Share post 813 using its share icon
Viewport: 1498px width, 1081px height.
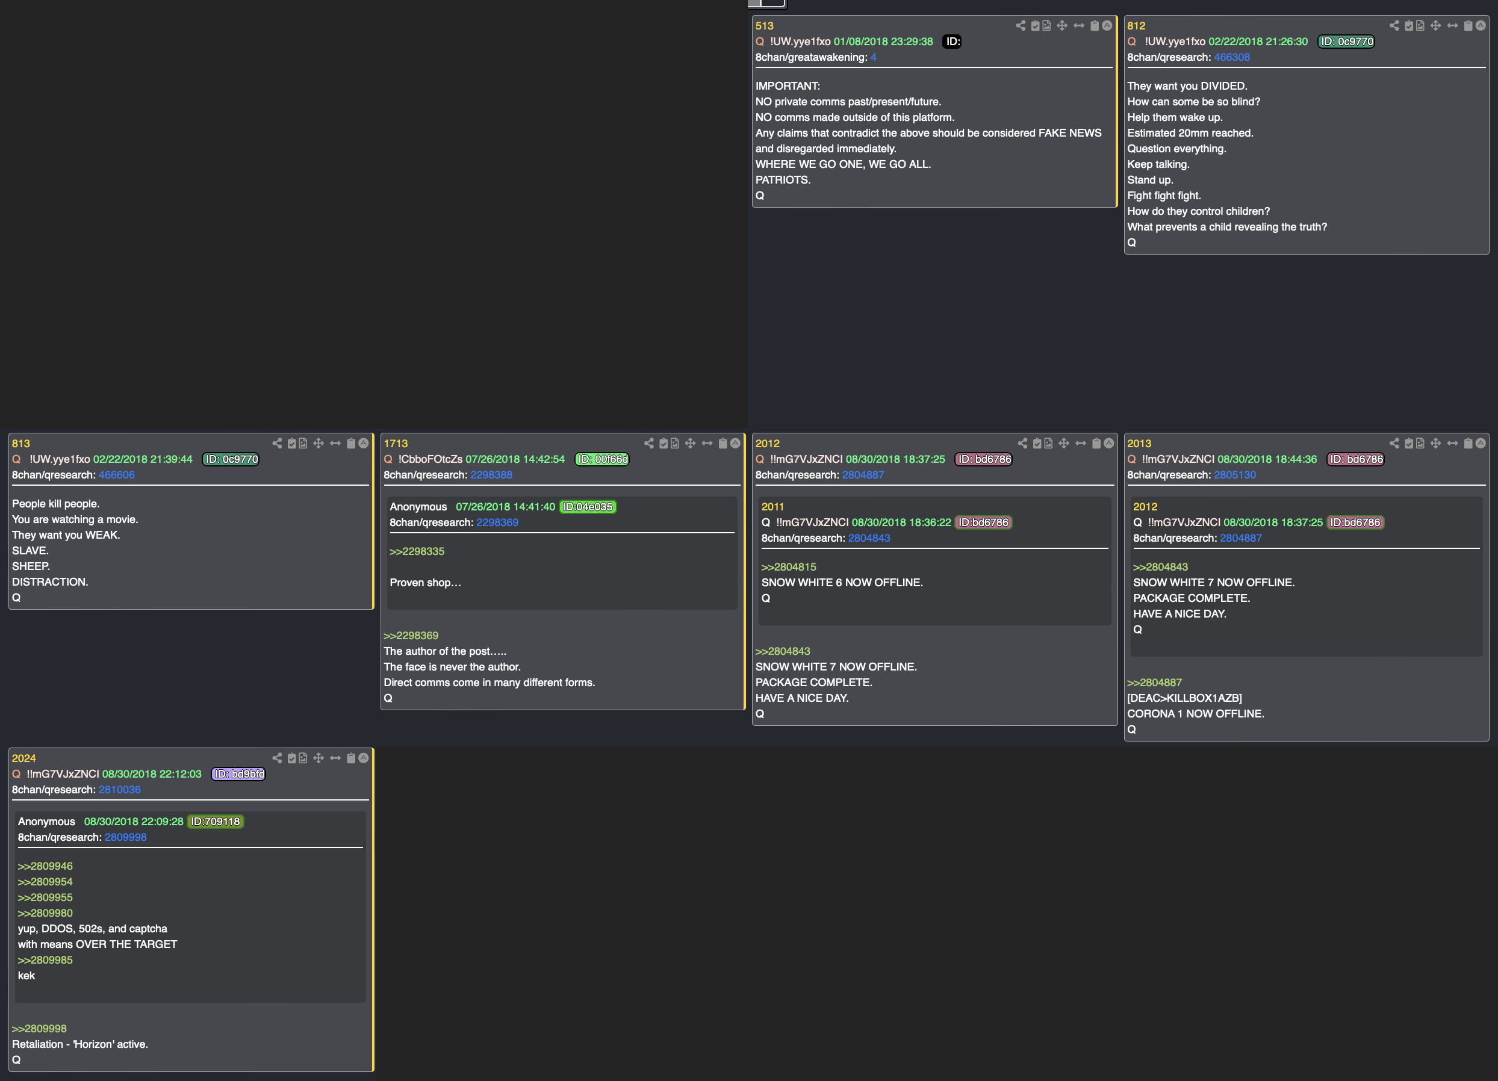(277, 443)
